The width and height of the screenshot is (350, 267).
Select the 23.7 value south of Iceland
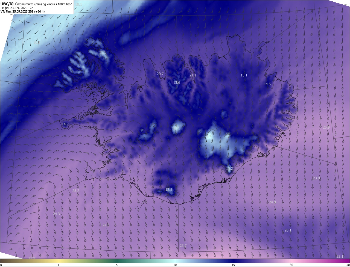click(183, 246)
